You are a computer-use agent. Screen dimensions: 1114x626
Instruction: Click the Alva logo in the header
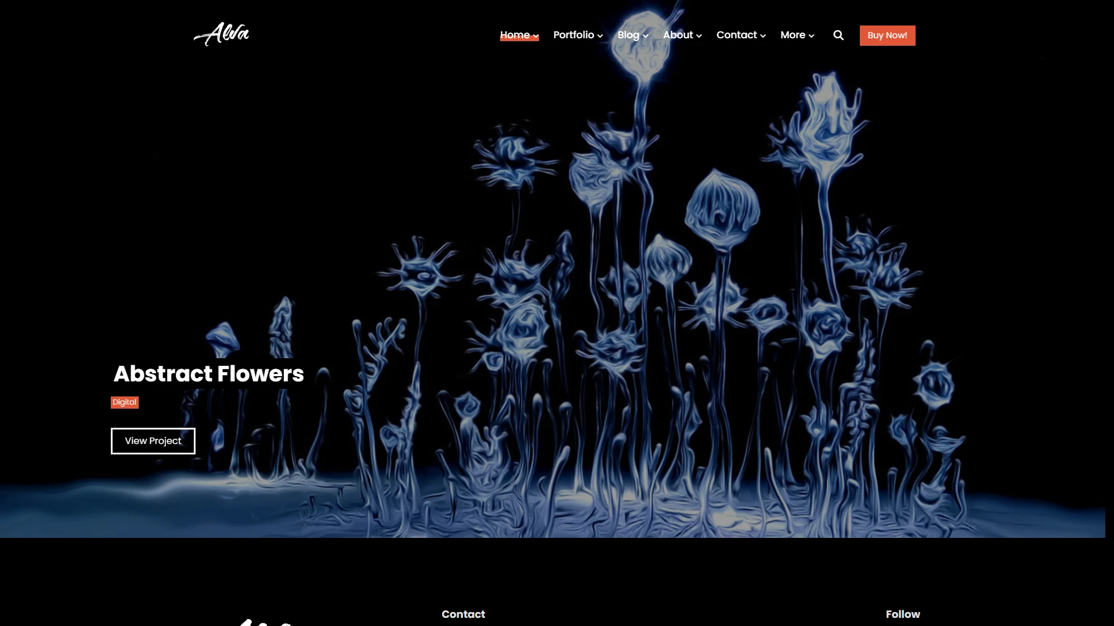[221, 34]
